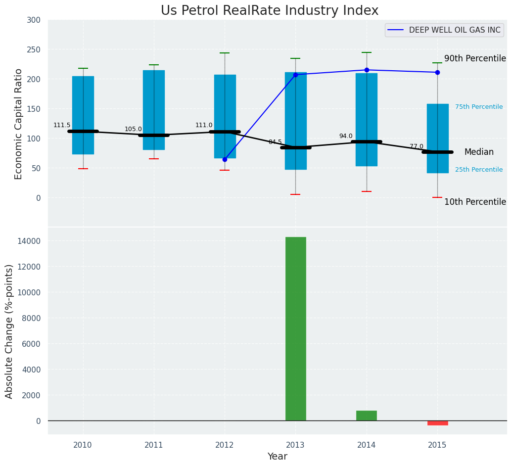
Task: Select the red 2015 negative change bar
Action: (437, 423)
